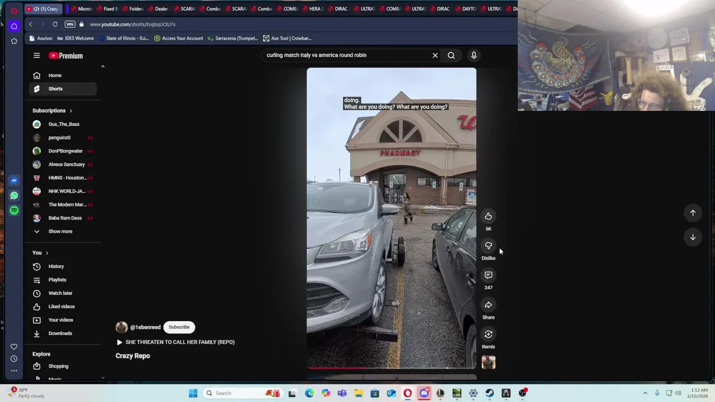Click the search field text
The height and width of the screenshot is (402, 715).
316,55
